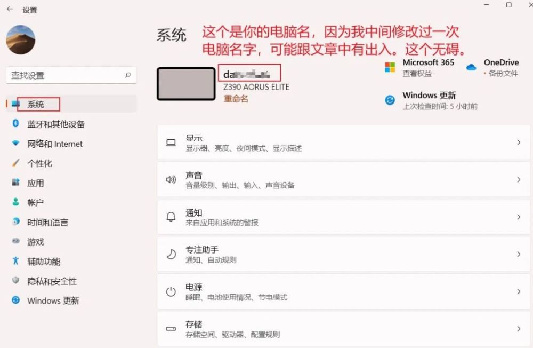533x348 pixels.
Task: Open the 通知 notifications row
Action: click(x=344, y=217)
